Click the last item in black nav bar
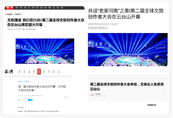The width and height of the screenshot is (173, 118). tap(62, 8)
